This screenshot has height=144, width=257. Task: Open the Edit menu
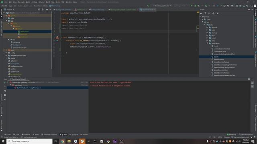(x=10, y=2)
